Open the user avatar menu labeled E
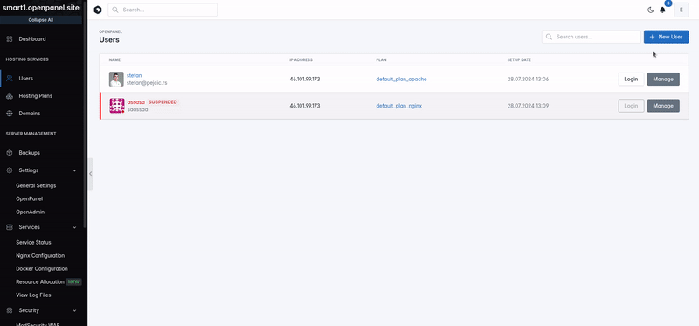Viewport: 699px width, 326px height. 682,10
